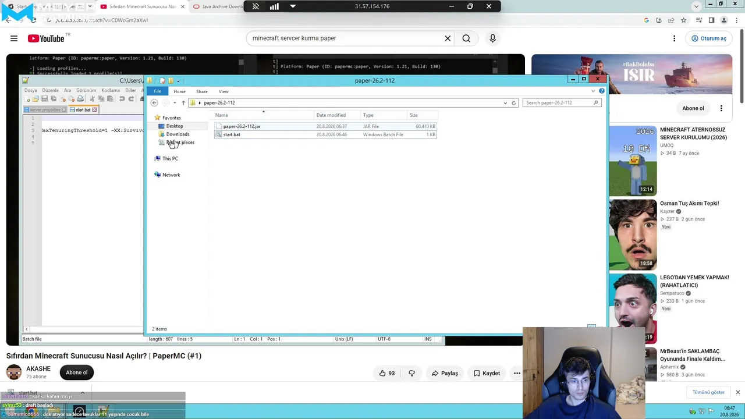Select Downloads in Explorer navigation pane
This screenshot has width=745, height=419.
pos(178,134)
